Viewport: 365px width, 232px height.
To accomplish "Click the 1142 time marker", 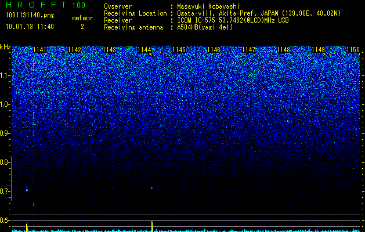I will coord(74,50).
